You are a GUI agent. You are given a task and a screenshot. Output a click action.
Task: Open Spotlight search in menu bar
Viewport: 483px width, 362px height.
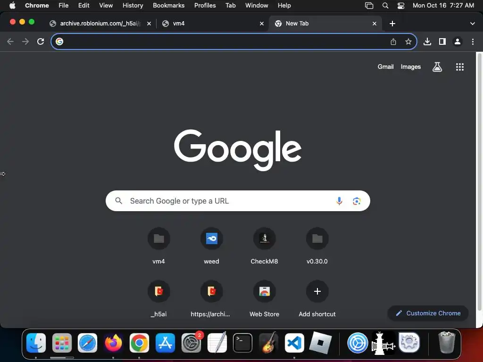pos(385,5)
